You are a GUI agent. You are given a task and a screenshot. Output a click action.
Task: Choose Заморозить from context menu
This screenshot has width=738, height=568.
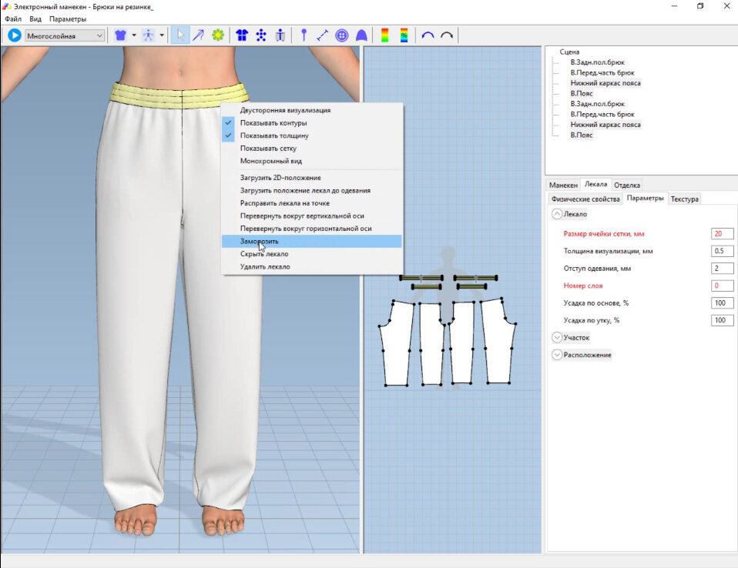(x=311, y=241)
